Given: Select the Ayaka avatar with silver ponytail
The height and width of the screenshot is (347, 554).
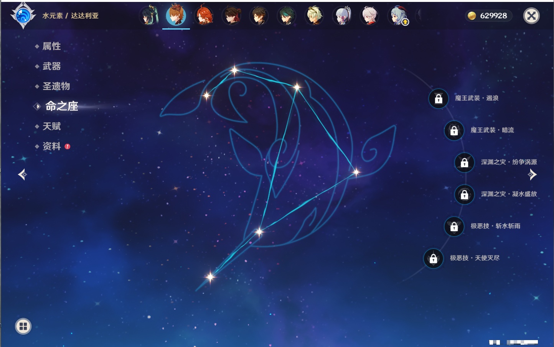Looking at the screenshot, I should [342, 16].
